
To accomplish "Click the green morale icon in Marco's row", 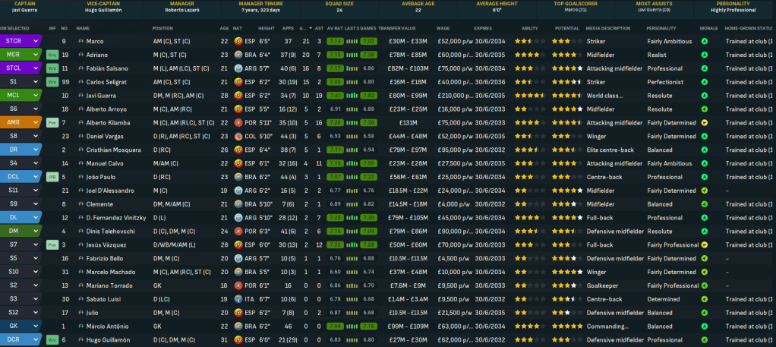I will pos(704,41).
